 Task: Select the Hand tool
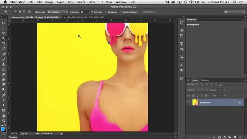(3, 116)
